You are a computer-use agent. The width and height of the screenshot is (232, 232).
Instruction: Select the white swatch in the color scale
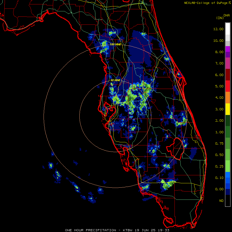228,29
